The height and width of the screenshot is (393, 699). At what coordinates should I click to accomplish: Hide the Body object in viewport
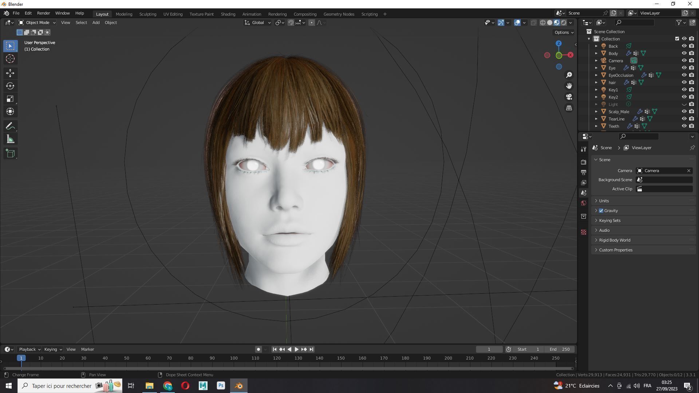pyautogui.click(x=684, y=53)
